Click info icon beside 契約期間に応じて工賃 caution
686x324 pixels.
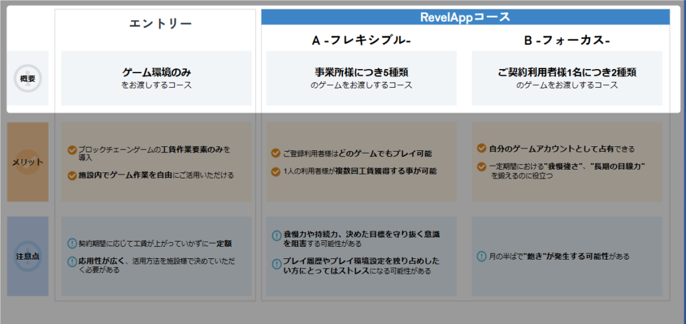72,244
